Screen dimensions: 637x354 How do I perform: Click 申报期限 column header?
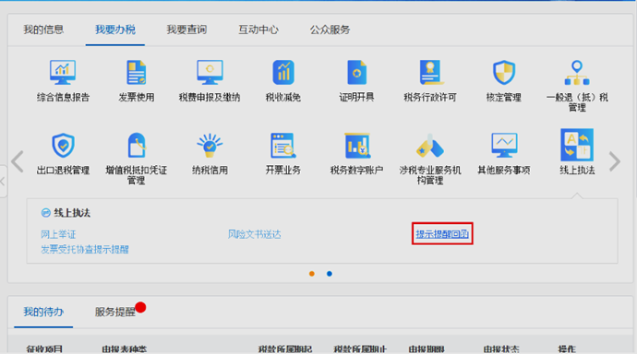[x=427, y=348]
